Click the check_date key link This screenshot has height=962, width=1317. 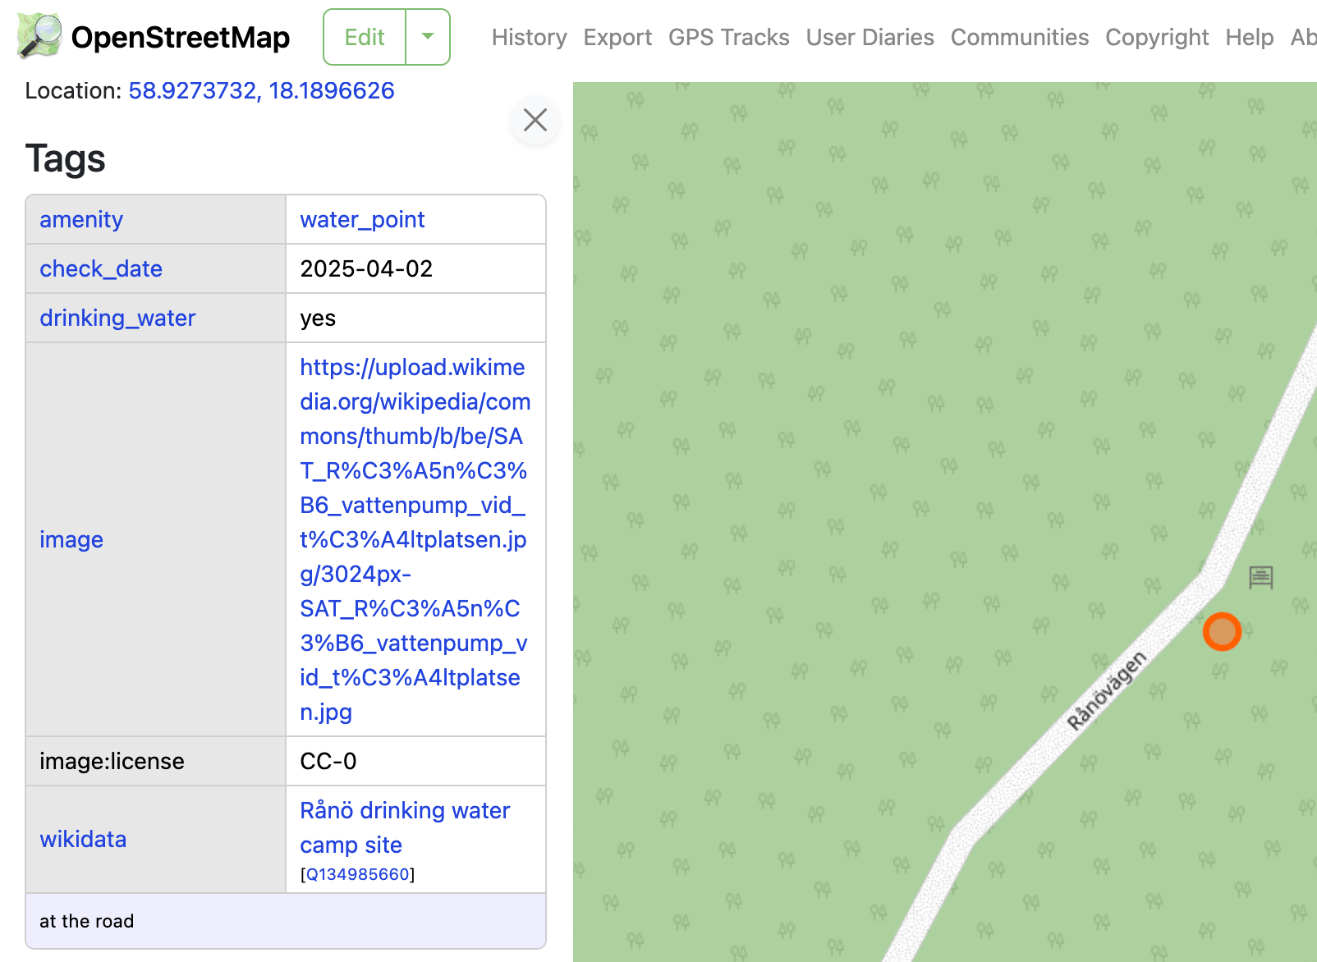coord(101,268)
